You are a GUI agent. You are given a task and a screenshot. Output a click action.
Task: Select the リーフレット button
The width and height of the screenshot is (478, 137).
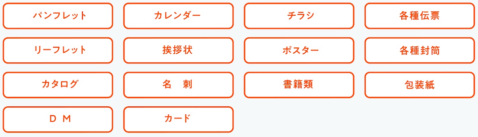(58, 50)
